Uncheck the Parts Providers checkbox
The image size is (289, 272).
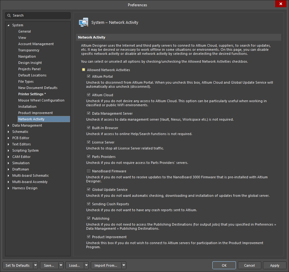click(x=89, y=156)
